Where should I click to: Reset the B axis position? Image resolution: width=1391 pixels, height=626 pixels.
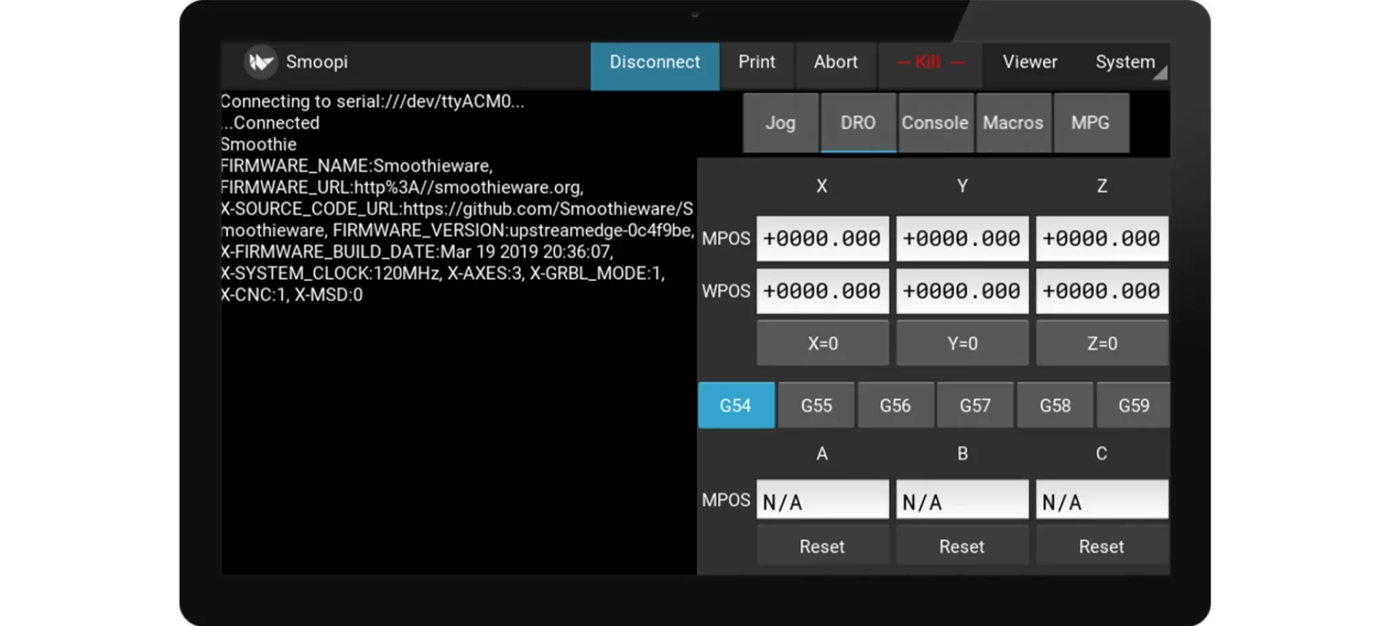(962, 546)
